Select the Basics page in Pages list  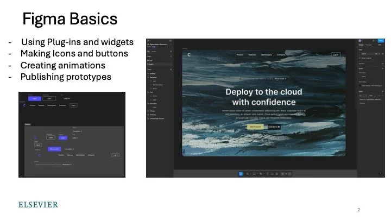point(159,64)
